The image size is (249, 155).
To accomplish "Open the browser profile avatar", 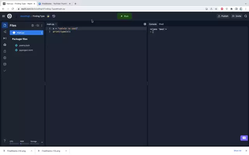I will click(241, 9).
